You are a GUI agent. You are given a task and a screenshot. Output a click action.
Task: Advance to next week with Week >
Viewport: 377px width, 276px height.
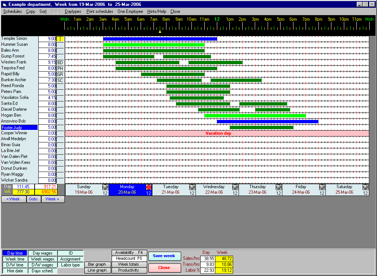point(53,199)
